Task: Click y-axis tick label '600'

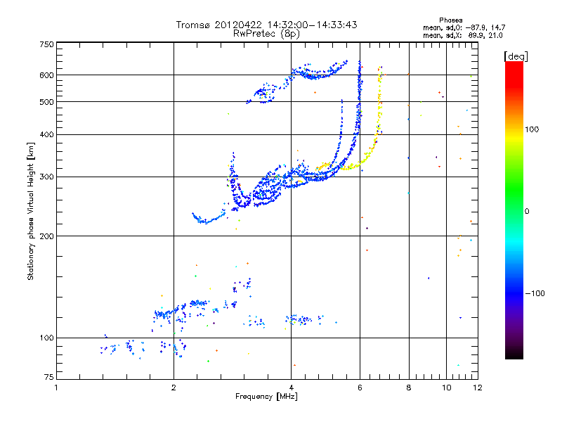Action: [46, 75]
